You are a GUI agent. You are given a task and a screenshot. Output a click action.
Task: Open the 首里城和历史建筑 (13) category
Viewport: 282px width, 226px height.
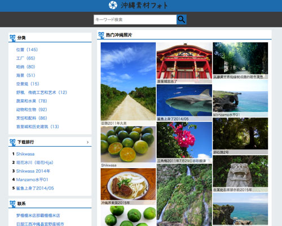point(38,126)
